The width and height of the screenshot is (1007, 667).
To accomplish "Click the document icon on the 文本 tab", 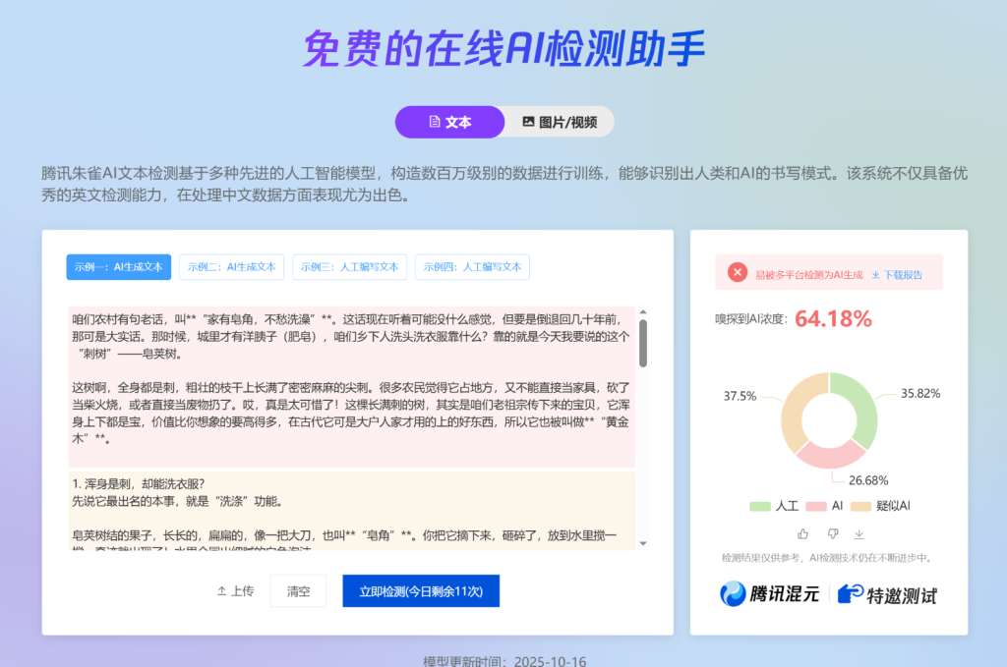I will 434,121.
